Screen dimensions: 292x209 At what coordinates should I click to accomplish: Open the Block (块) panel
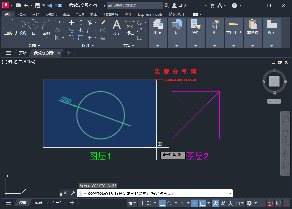tap(177, 33)
